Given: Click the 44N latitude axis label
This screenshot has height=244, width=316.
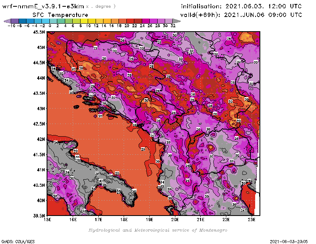Looking at the screenshot, I should click(x=41, y=78).
